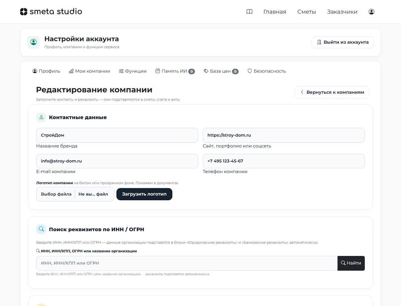Go to Главная page
401x306 pixels.
coord(275,12)
